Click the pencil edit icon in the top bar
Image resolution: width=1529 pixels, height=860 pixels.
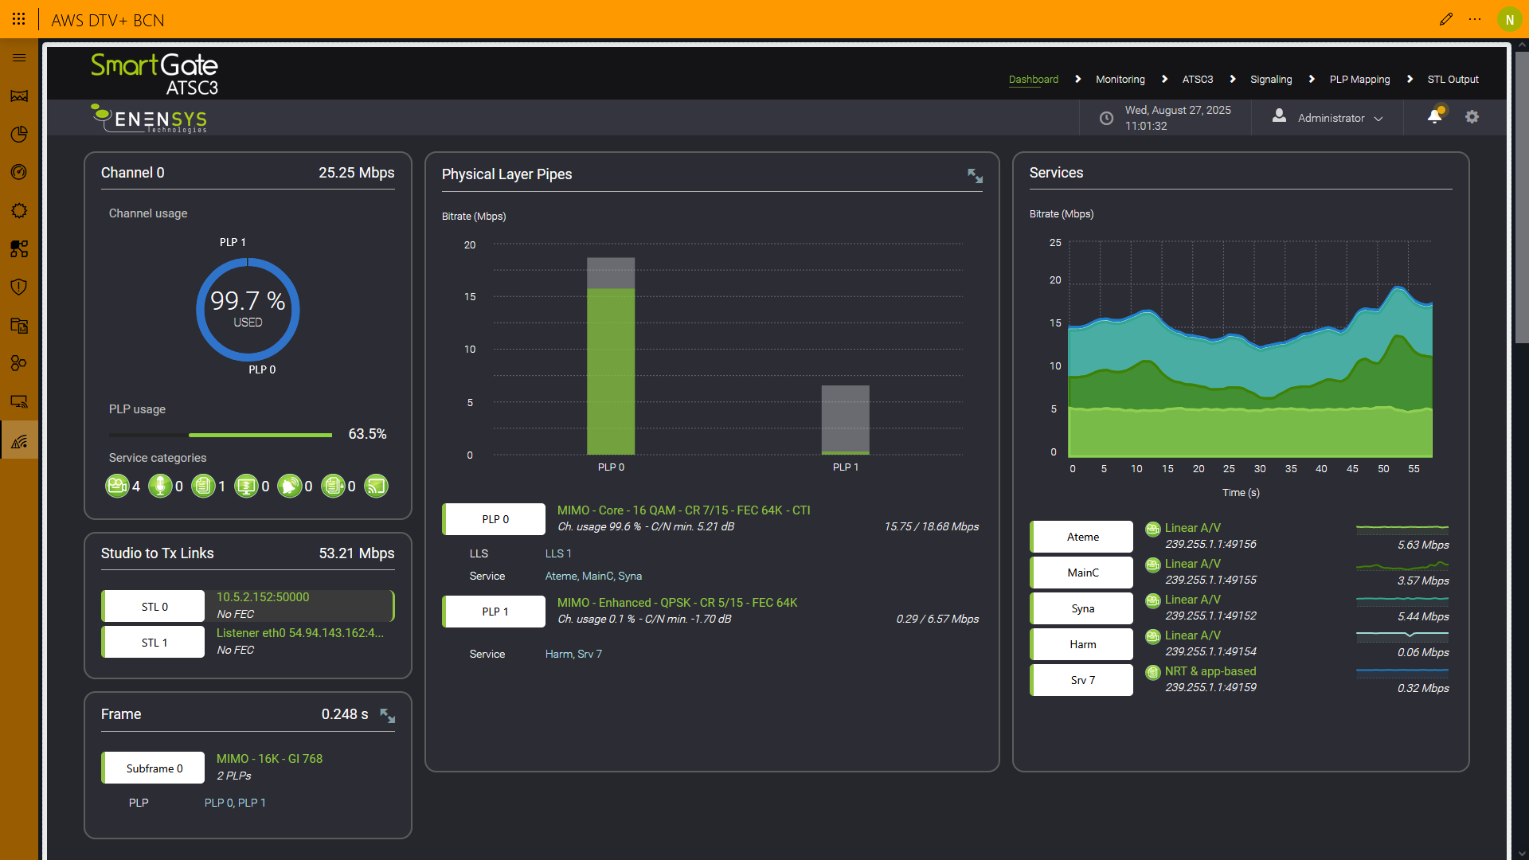click(x=1446, y=19)
